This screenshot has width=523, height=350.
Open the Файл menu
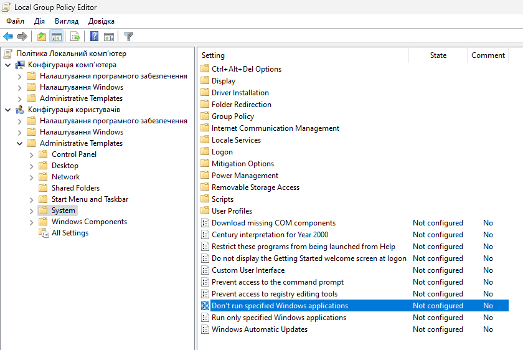point(15,21)
